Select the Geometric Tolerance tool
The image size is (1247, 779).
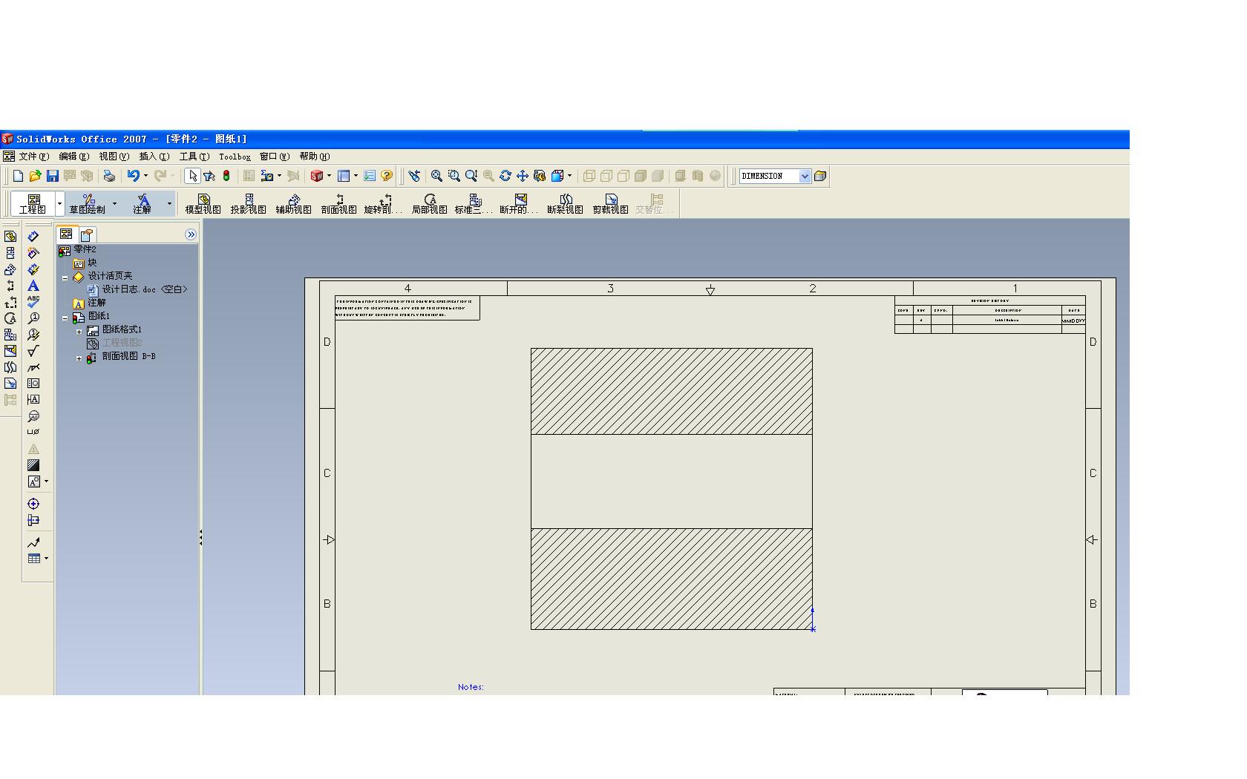33,384
